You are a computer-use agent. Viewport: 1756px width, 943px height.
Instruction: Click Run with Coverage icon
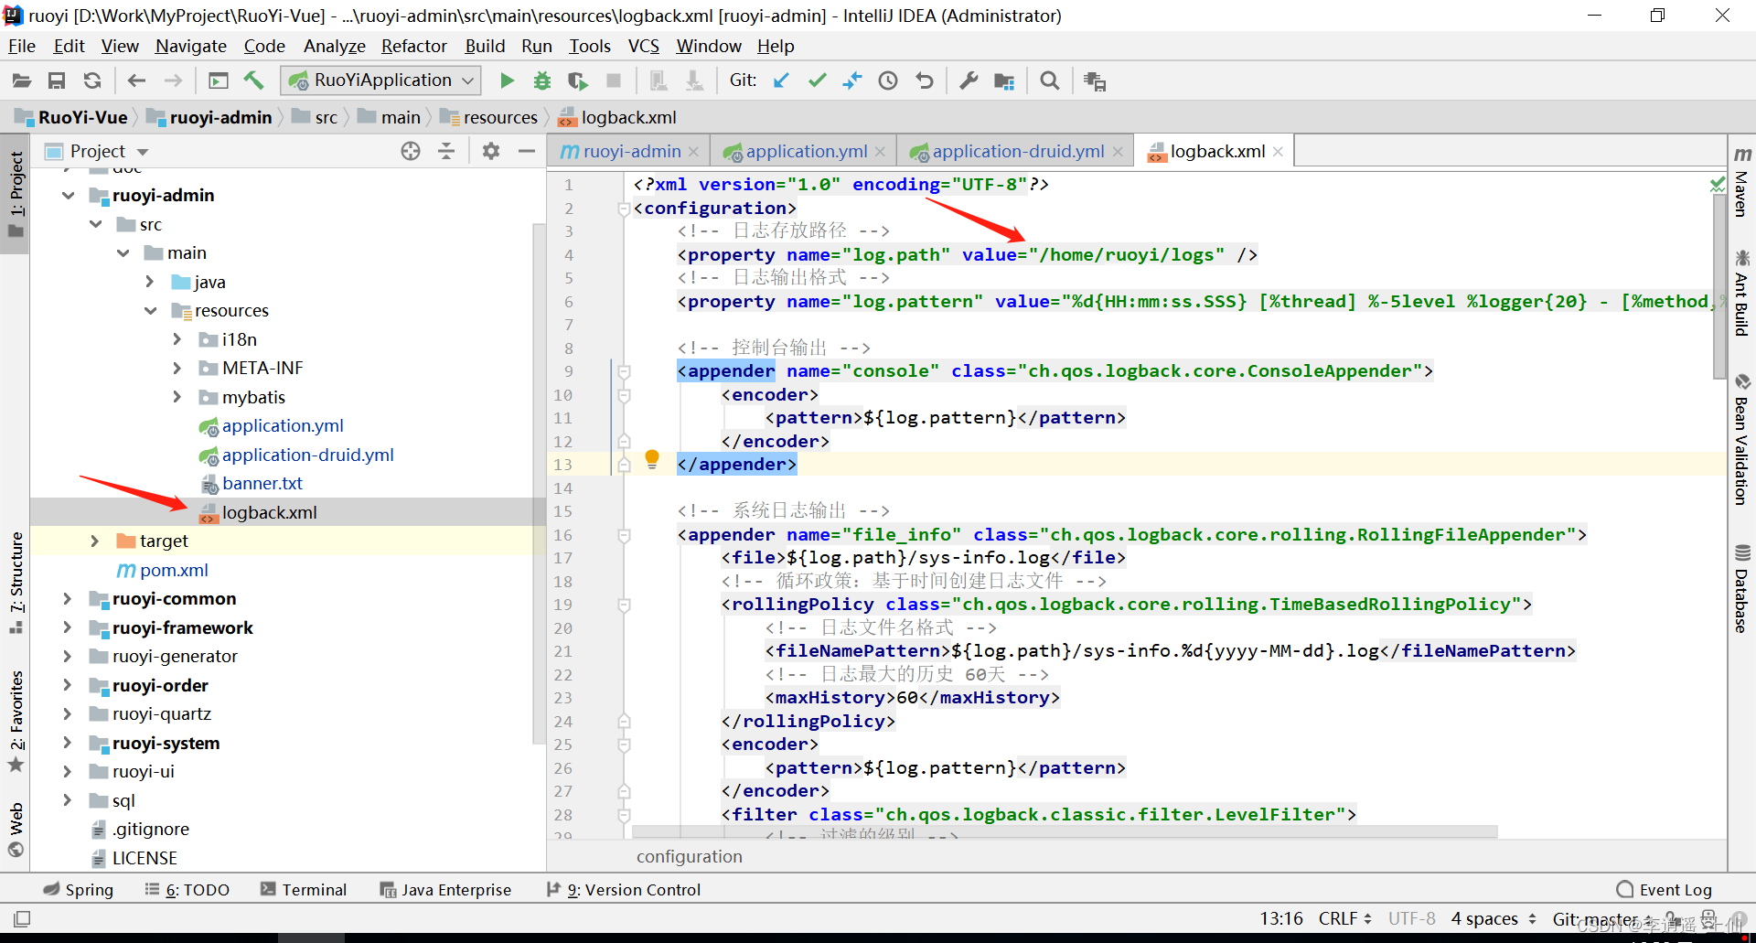[x=578, y=80]
